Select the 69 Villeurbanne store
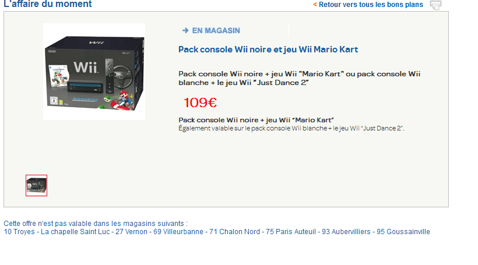 point(178,232)
